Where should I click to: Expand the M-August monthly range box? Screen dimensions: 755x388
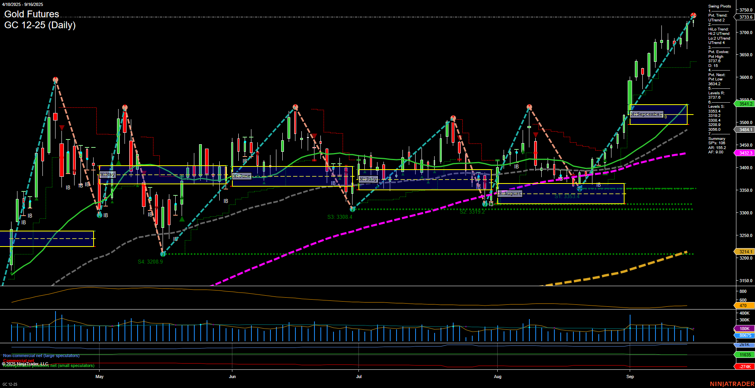510,193
